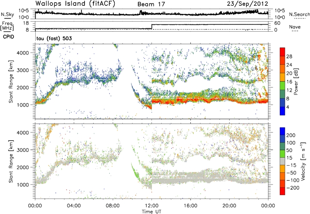The width and height of the screenshot is (310, 214).
Task: Click the '08:00' time axis label
Action: (x=113, y=206)
